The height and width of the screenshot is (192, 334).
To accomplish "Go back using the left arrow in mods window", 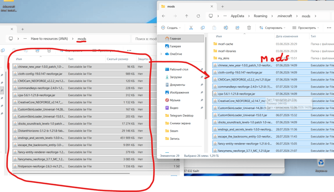I will (x=163, y=16).
